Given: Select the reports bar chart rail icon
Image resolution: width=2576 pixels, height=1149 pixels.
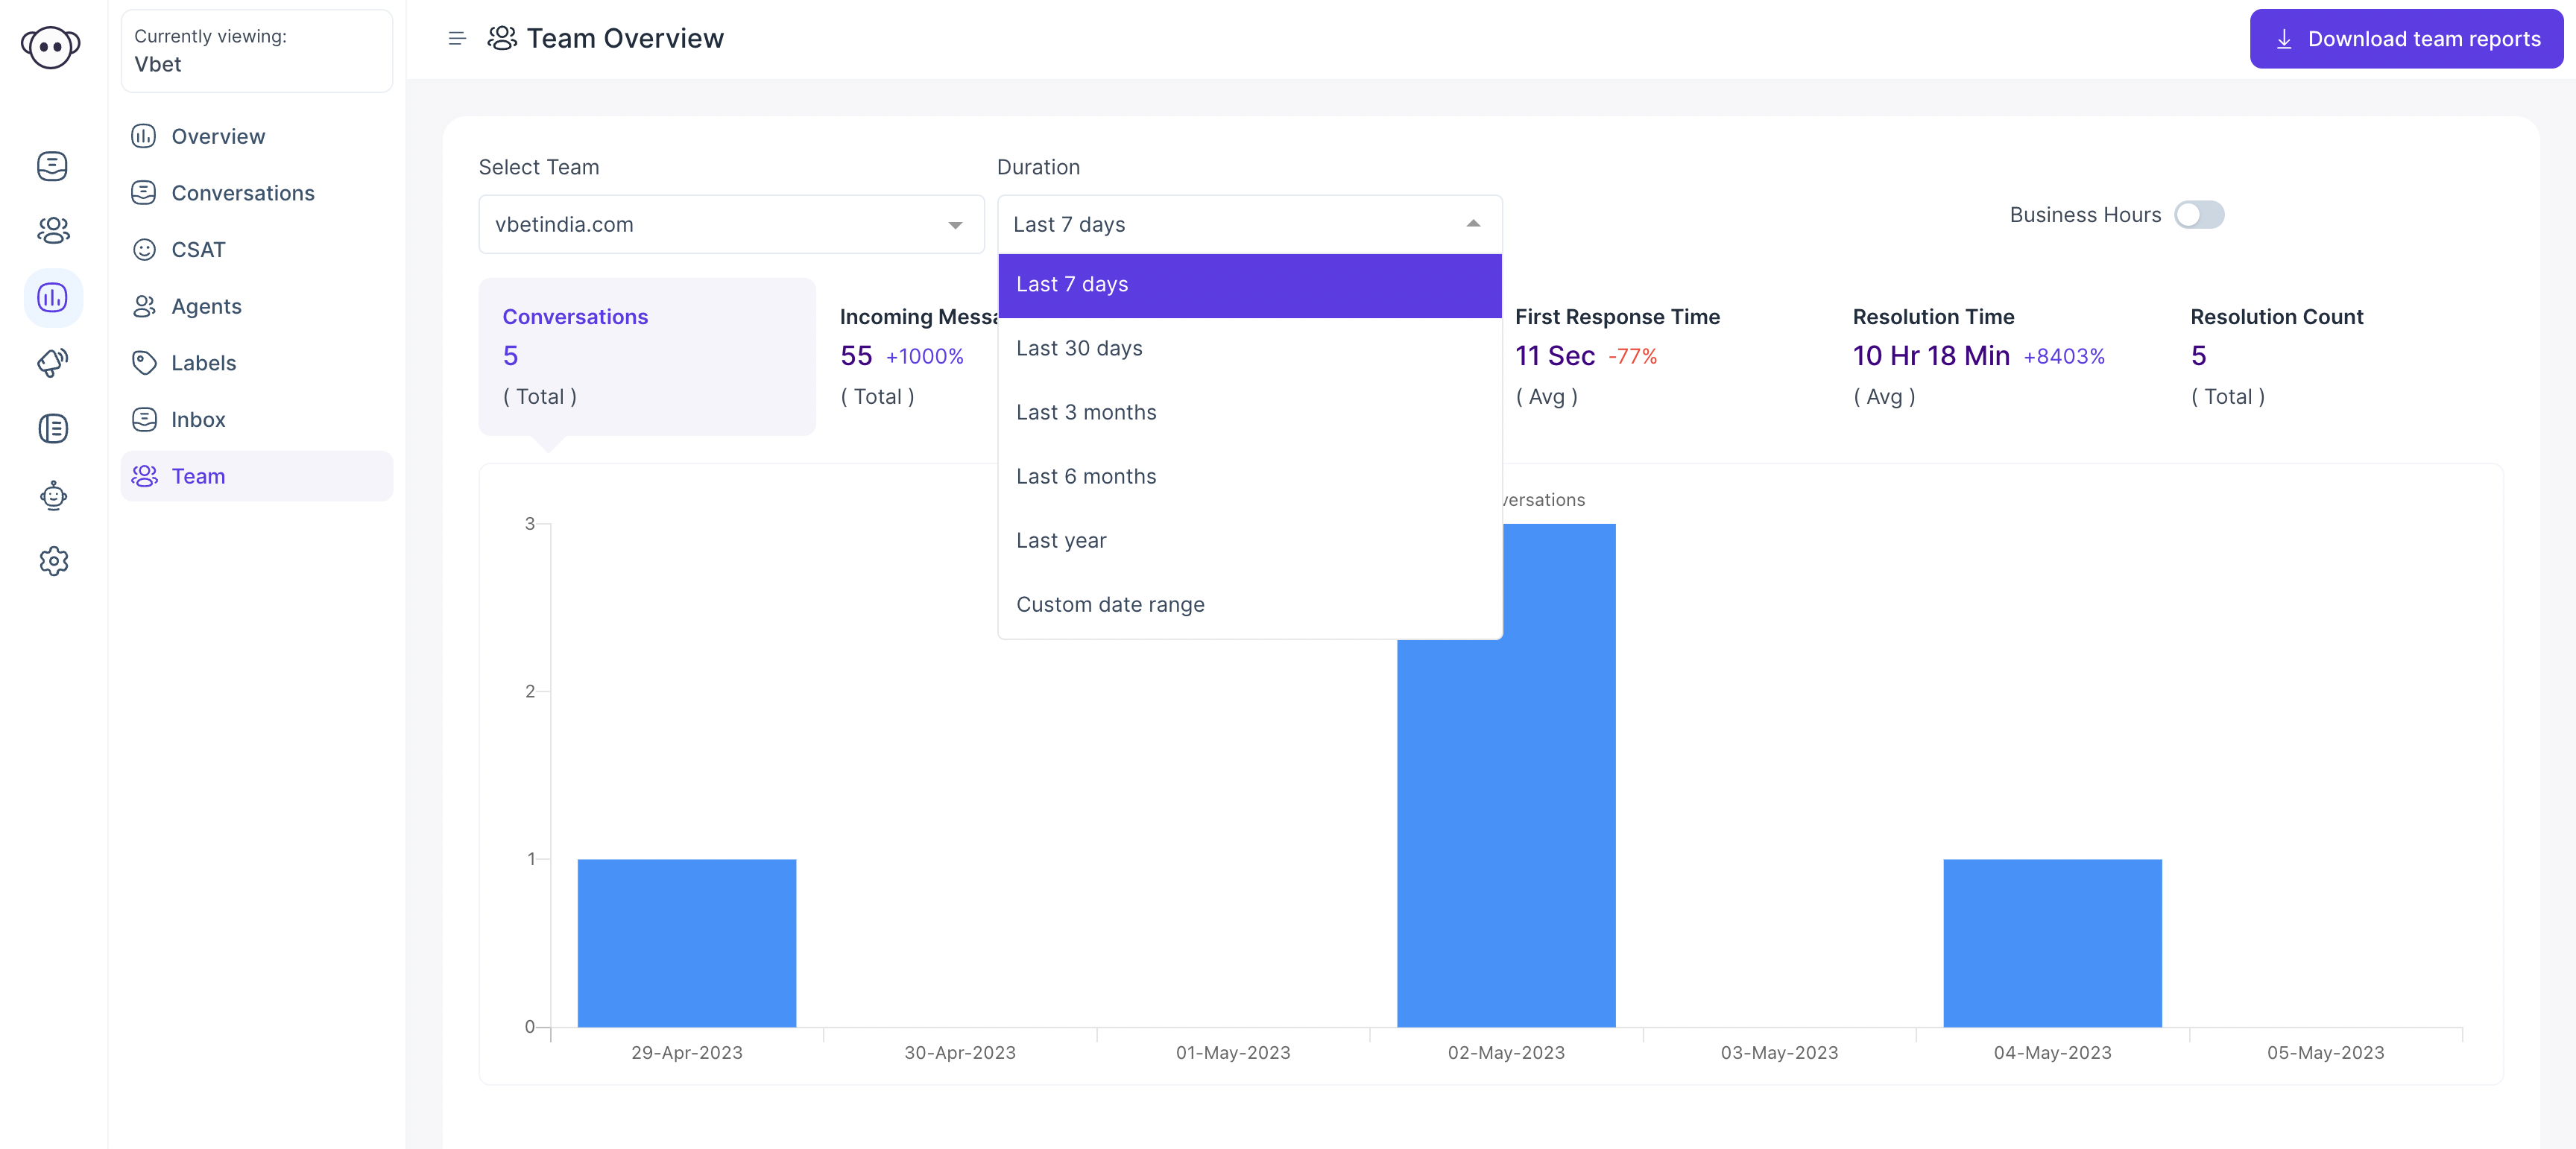Looking at the screenshot, I should pos(53,297).
